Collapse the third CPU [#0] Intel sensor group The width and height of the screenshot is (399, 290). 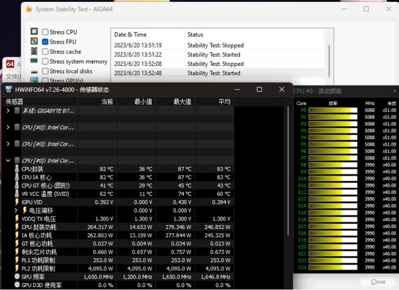tap(8, 161)
